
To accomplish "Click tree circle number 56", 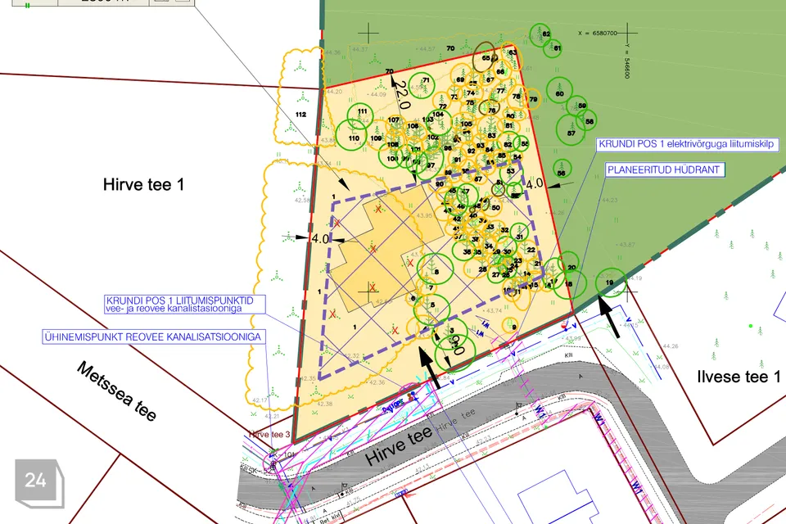I will pos(562,169).
